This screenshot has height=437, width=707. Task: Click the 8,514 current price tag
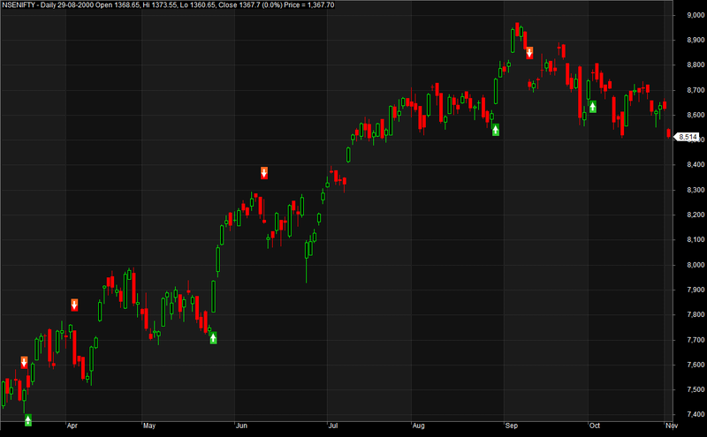pyautogui.click(x=688, y=137)
